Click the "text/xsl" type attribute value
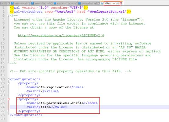This screenshot has height=122, width=169. 65,12
